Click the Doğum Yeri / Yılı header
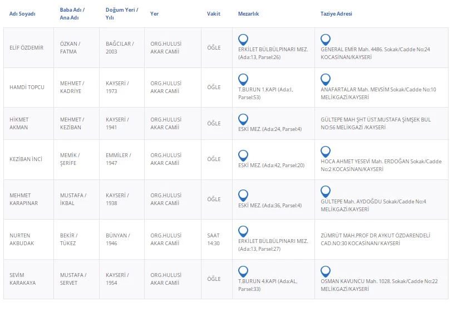Screen dimensions: 453x311 click(122, 13)
